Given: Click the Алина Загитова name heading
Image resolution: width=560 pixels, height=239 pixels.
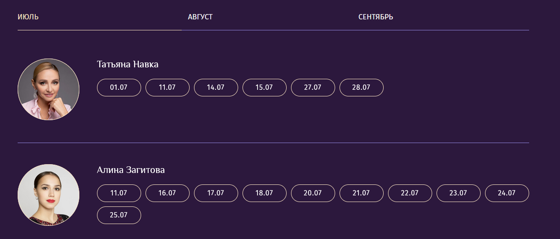Looking at the screenshot, I should [x=131, y=170].
